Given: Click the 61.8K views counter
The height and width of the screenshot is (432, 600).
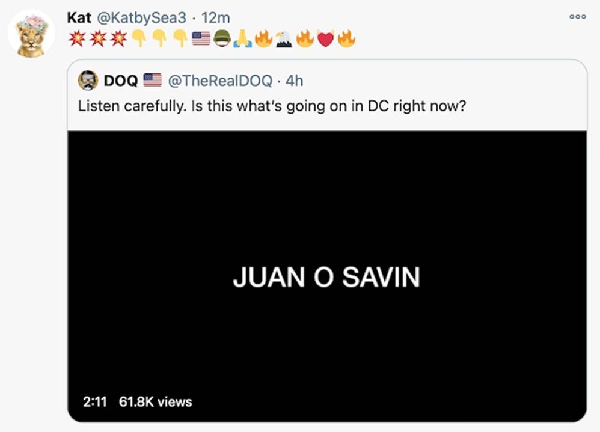Looking at the screenshot, I should point(155,401).
